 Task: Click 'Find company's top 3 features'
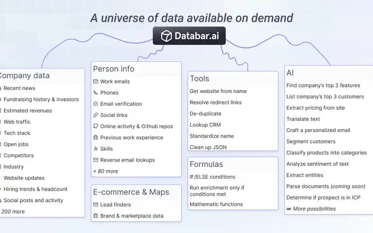pos(323,85)
